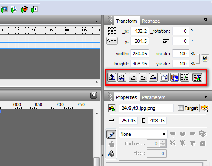Toggle the last transform button with colored shapes
Screen dimensions: 212x166
tap(197, 77)
